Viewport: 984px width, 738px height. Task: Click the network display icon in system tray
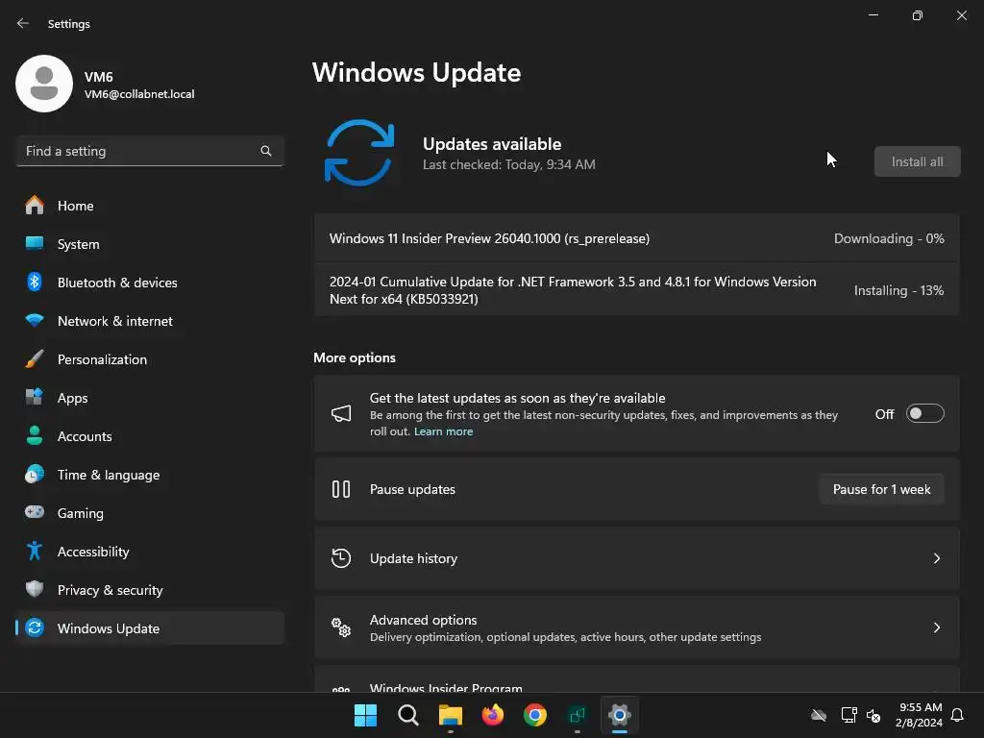pos(849,715)
